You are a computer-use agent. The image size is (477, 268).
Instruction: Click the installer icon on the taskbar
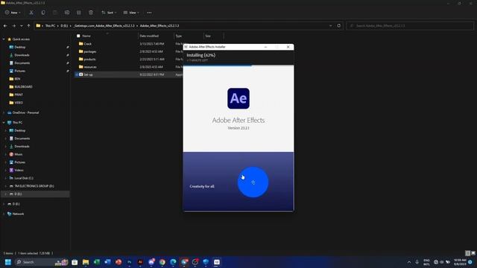click(217, 262)
